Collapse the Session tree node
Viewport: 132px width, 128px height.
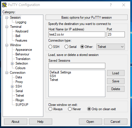(x=7, y=18)
